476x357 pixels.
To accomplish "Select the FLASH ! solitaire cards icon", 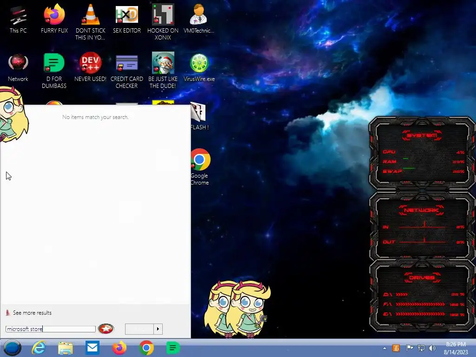I will click(x=199, y=117).
